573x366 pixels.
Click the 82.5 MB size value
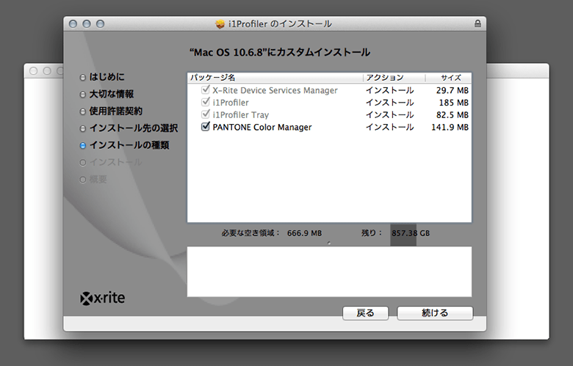click(x=453, y=115)
